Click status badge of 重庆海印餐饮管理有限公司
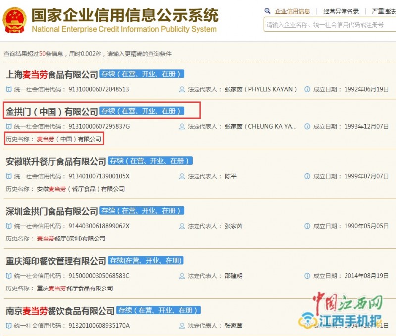Image resolution: width=396 pixels, height=336 pixels. [146, 260]
